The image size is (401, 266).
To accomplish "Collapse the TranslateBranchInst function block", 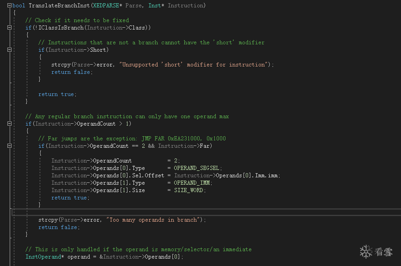I will (x=9, y=6).
